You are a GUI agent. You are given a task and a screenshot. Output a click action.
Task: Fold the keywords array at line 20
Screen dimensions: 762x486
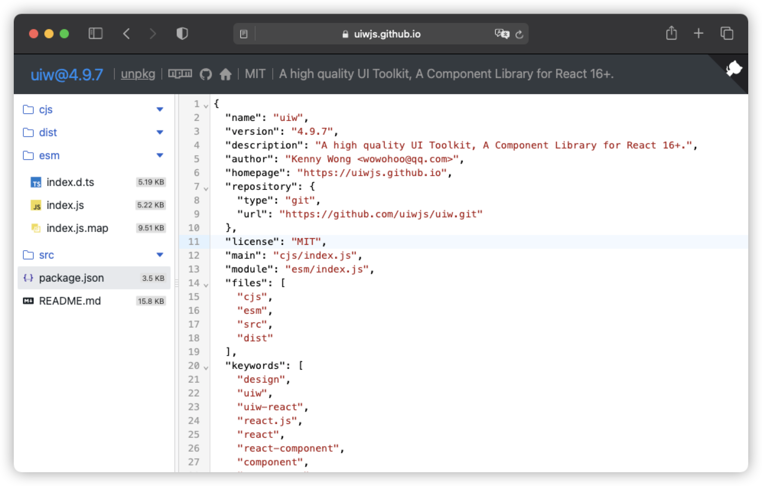[206, 367]
